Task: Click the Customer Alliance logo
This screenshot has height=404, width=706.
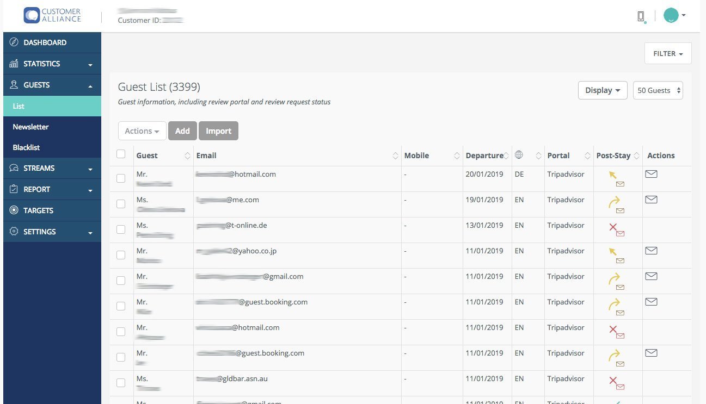Action: coord(52,15)
